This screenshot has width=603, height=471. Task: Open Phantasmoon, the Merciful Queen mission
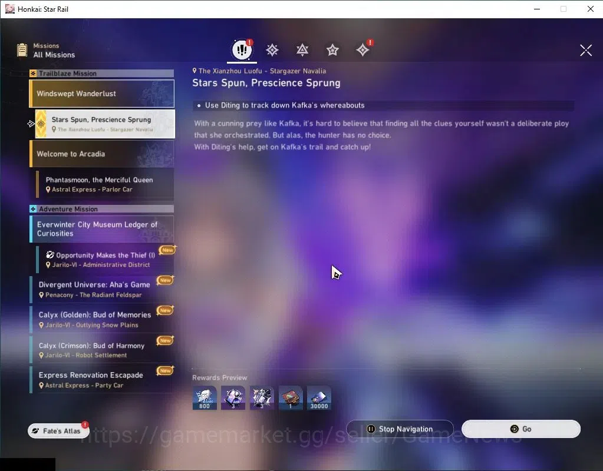pyautogui.click(x=105, y=184)
